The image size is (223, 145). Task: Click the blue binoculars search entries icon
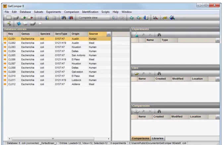[x=64, y=18]
